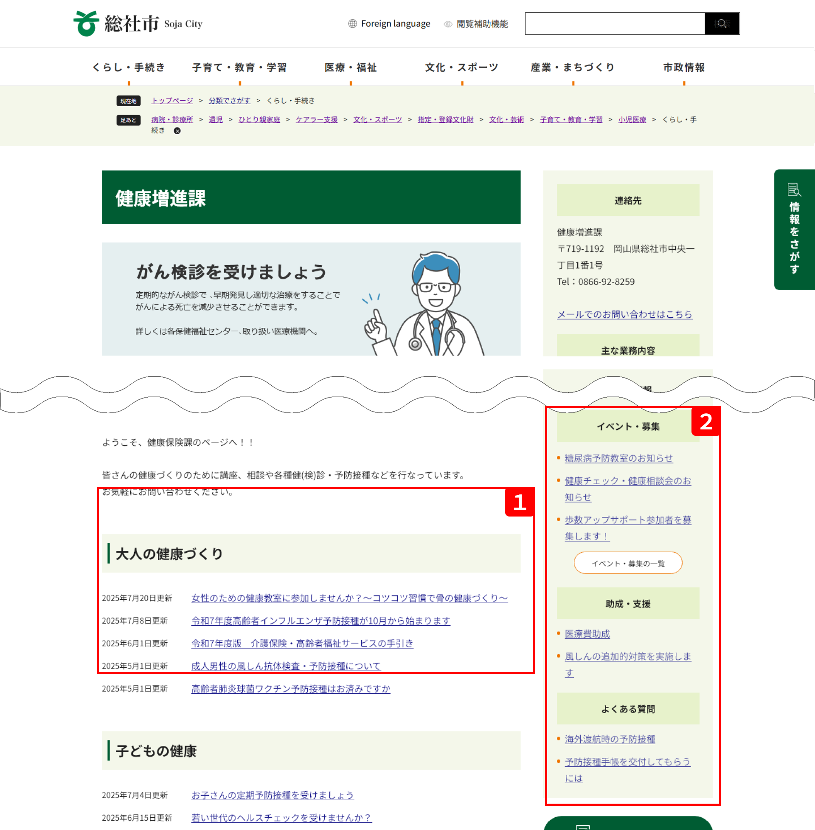Open 高齢者肺炎球菌ワクチン予防接種 link
815x830 pixels.
[291, 689]
